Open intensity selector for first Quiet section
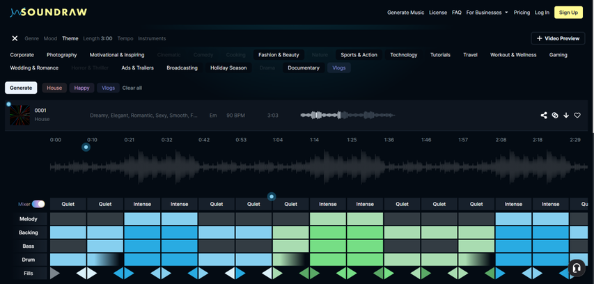594x284 pixels. [x=68, y=204]
